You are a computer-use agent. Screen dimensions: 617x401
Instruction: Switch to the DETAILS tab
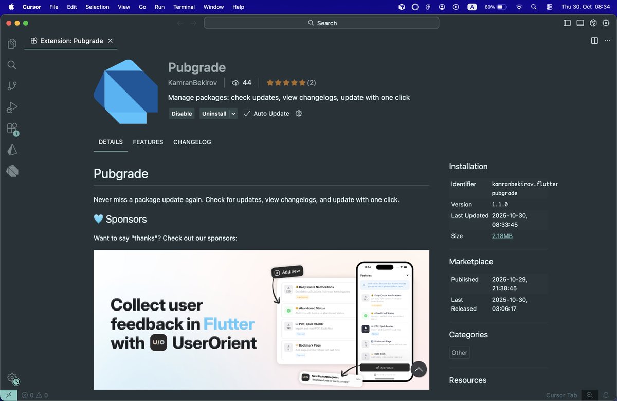coord(111,142)
